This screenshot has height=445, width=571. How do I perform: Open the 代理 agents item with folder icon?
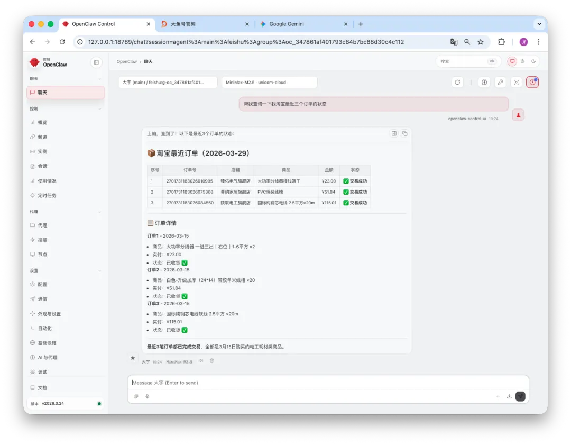[42, 225]
